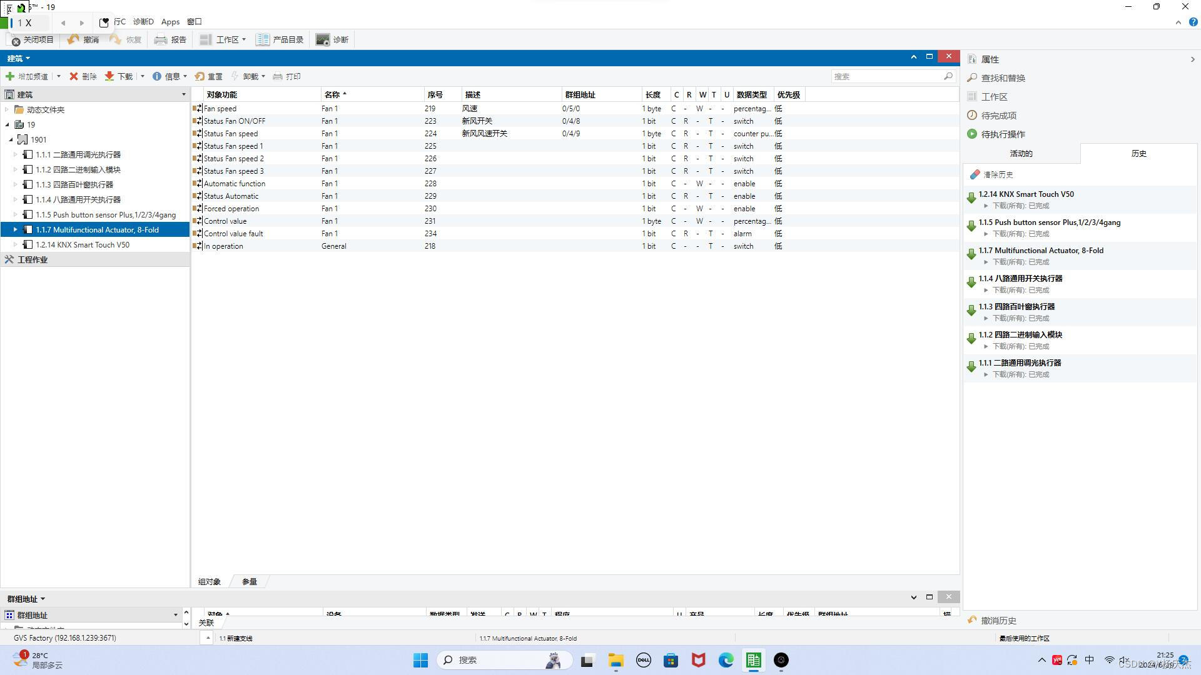Switch to the Active (活动的) tab
Screen dimensions: 1201x675
[x=1021, y=154]
